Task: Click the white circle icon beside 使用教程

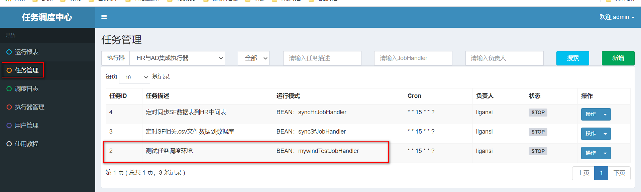Action: (x=9, y=144)
